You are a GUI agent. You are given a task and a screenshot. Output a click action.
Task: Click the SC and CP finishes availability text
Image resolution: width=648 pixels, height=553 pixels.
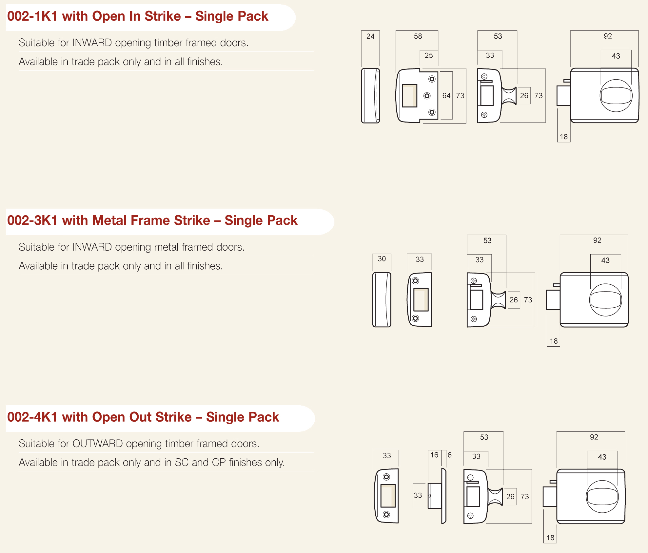pyautogui.click(x=152, y=462)
